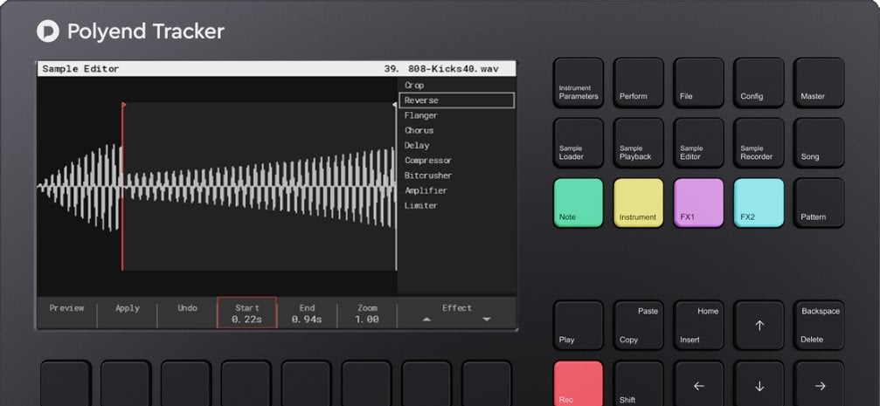The image size is (880, 406).
Task: Click Apply on the screen footer
Action: (x=128, y=308)
